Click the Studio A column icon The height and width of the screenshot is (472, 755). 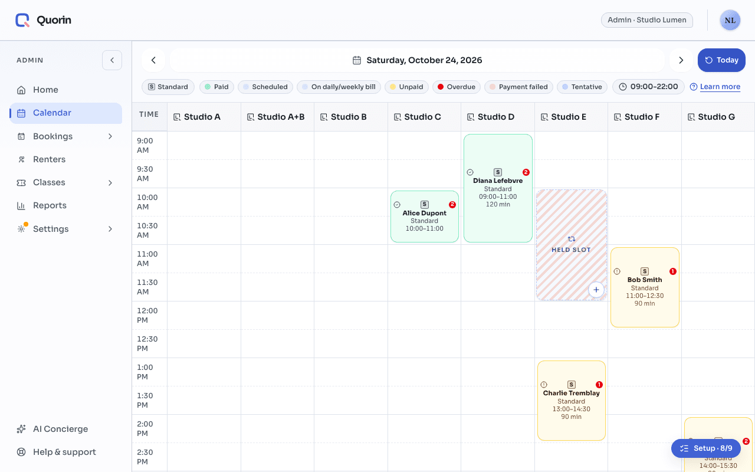(177, 117)
